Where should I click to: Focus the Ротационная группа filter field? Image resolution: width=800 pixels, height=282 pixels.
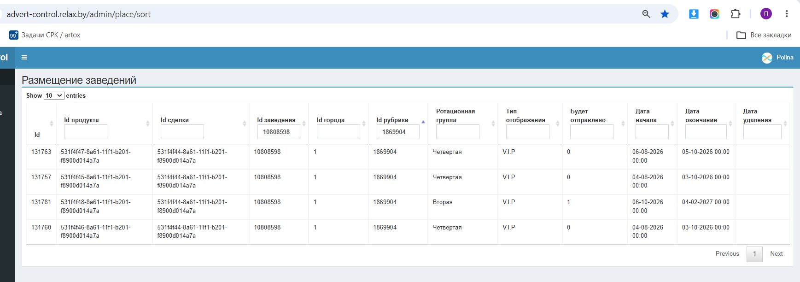tap(458, 132)
